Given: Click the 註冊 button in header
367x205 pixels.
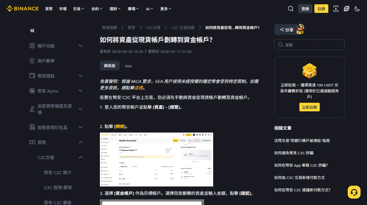Looking at the screenshot, I should pos(321,9).
